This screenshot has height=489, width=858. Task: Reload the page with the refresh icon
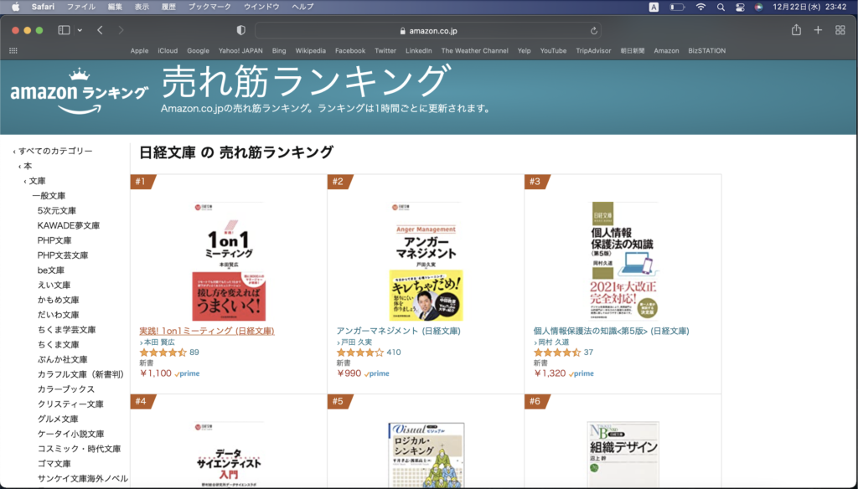click(x=594, y=31)
